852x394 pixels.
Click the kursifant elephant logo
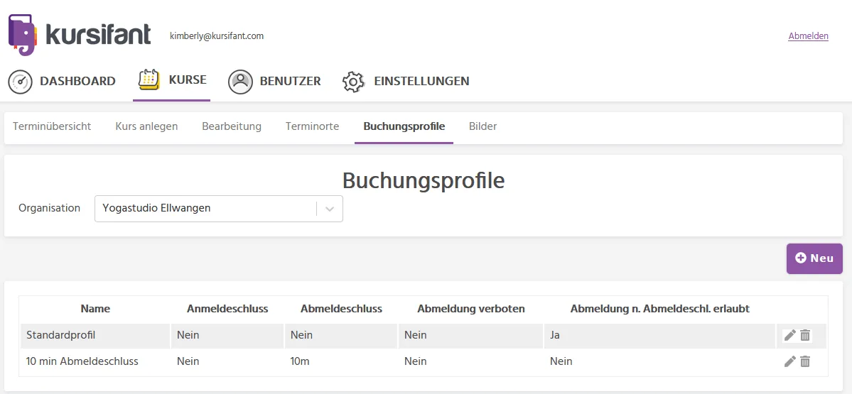click(23, 35)
